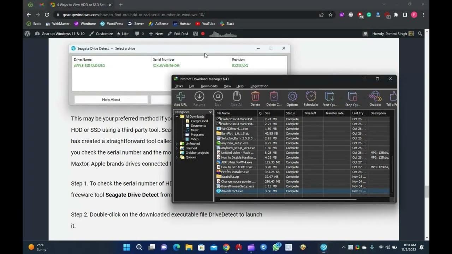
Task: Open the Help menu in IDM
Action: (240, 86)
